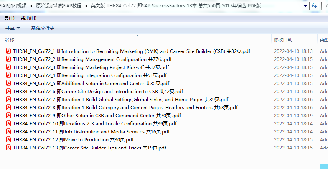Click the 英文版-THR84_Col72 breadcrumb segment
Screen dimensions: 328x169
(176, 6)
